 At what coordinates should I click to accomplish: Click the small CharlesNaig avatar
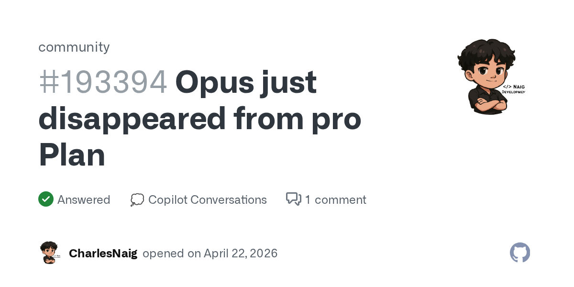click(49, 253)
